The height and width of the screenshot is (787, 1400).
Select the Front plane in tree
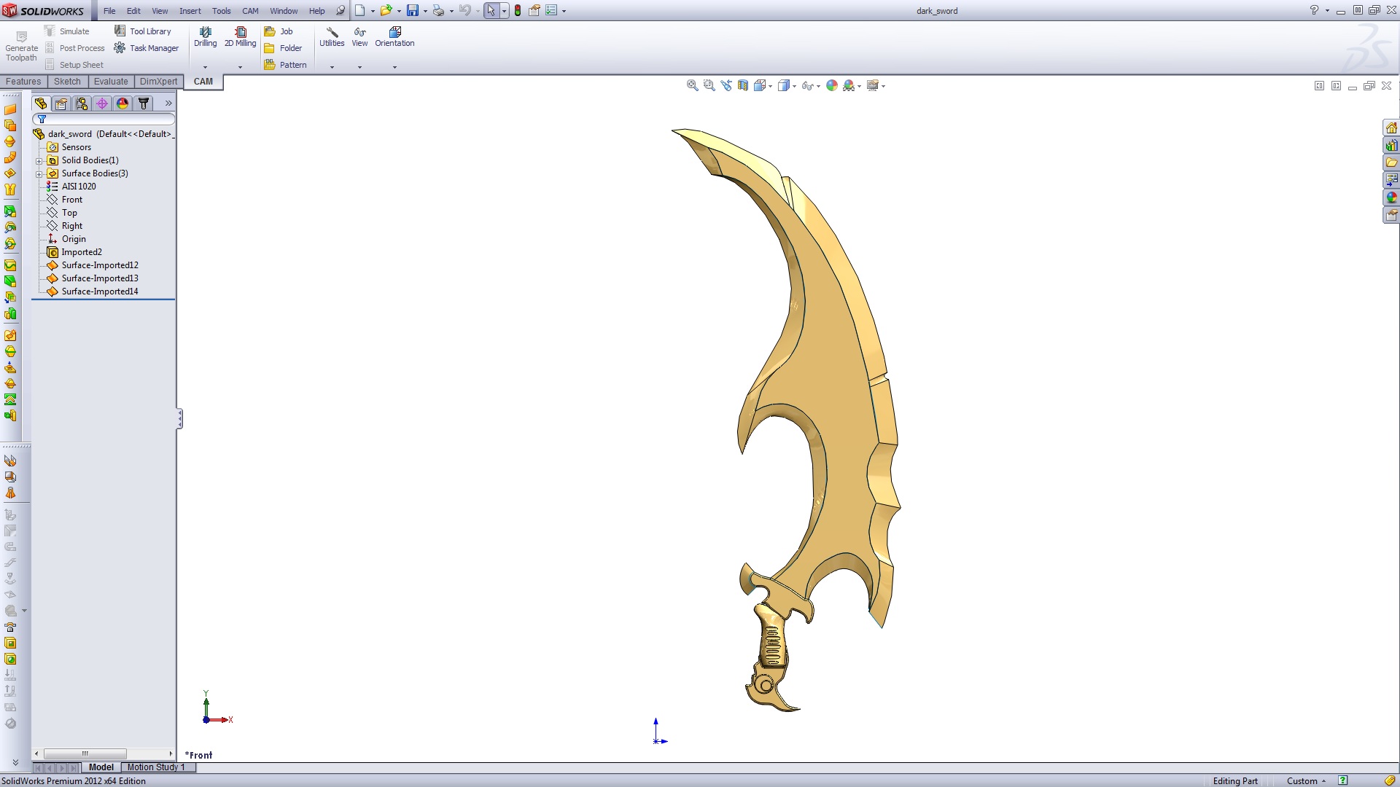pyautogui.click(x=65, y=200)
